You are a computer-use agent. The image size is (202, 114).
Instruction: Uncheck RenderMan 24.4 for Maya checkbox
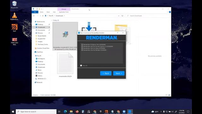[x=82, y=48]
